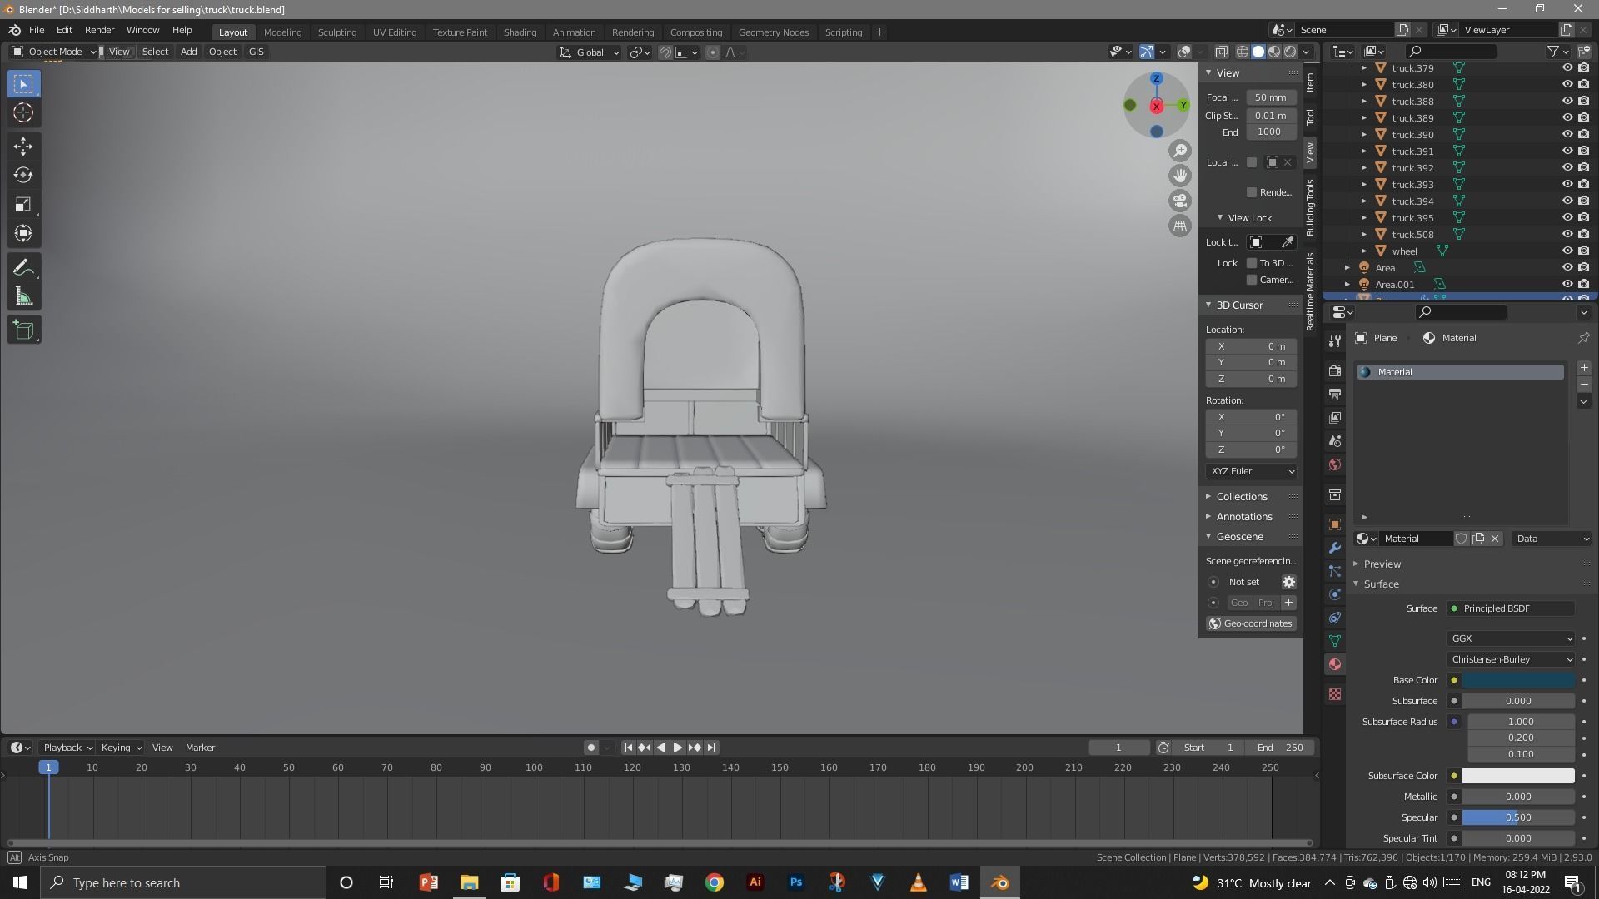The width and height of the screenshot is (1599, 899).
Task: Open the VLC icon on taskbar
Action: tap(918, 882)
